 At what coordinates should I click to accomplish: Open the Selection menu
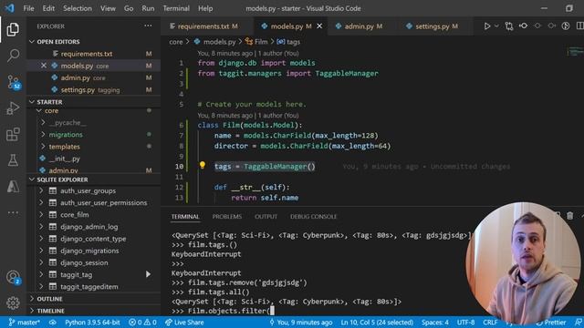tap(78, 8)
